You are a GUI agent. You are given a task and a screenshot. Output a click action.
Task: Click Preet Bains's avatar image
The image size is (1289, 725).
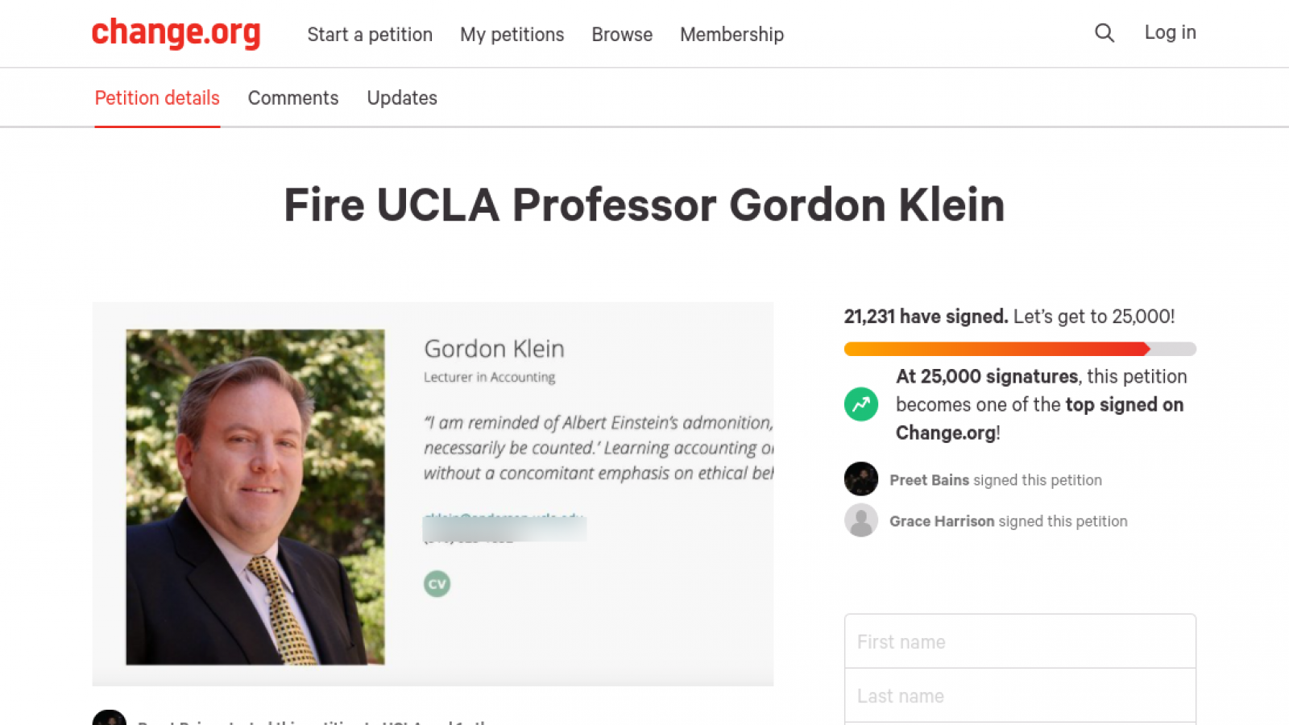(861, 478)
